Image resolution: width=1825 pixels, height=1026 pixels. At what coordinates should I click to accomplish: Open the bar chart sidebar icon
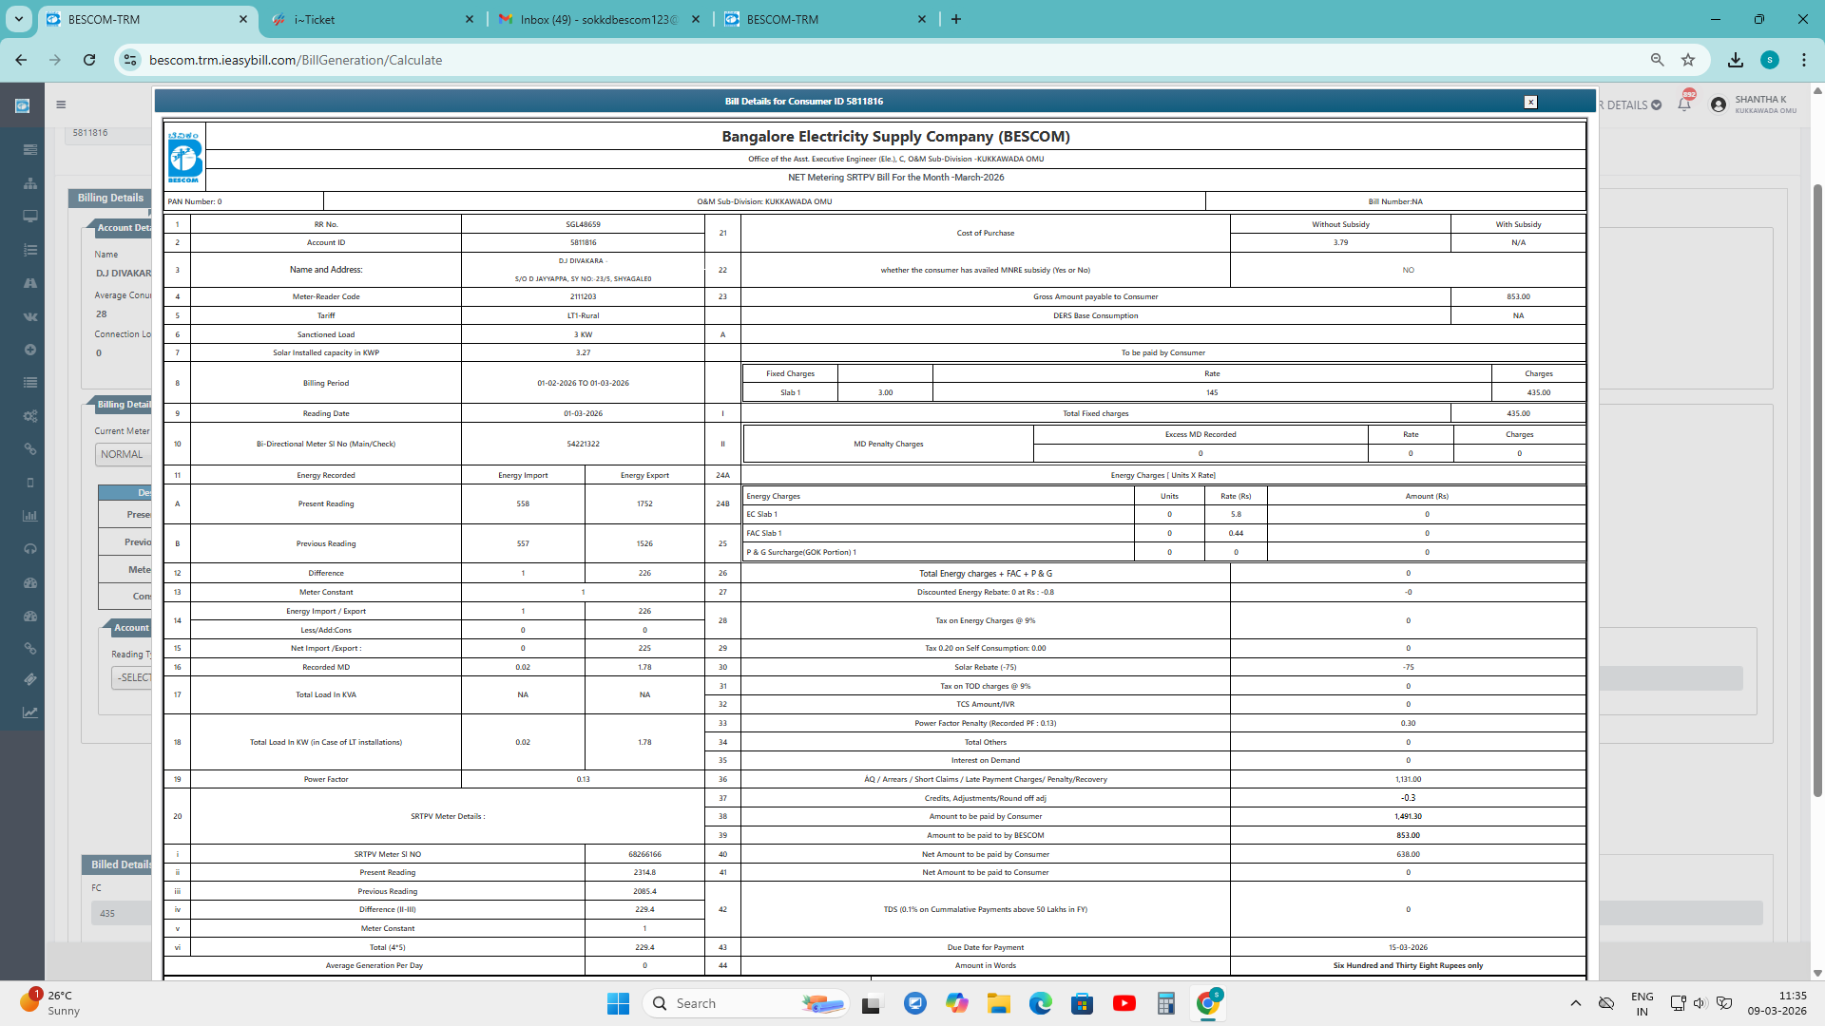pos(30,516)
